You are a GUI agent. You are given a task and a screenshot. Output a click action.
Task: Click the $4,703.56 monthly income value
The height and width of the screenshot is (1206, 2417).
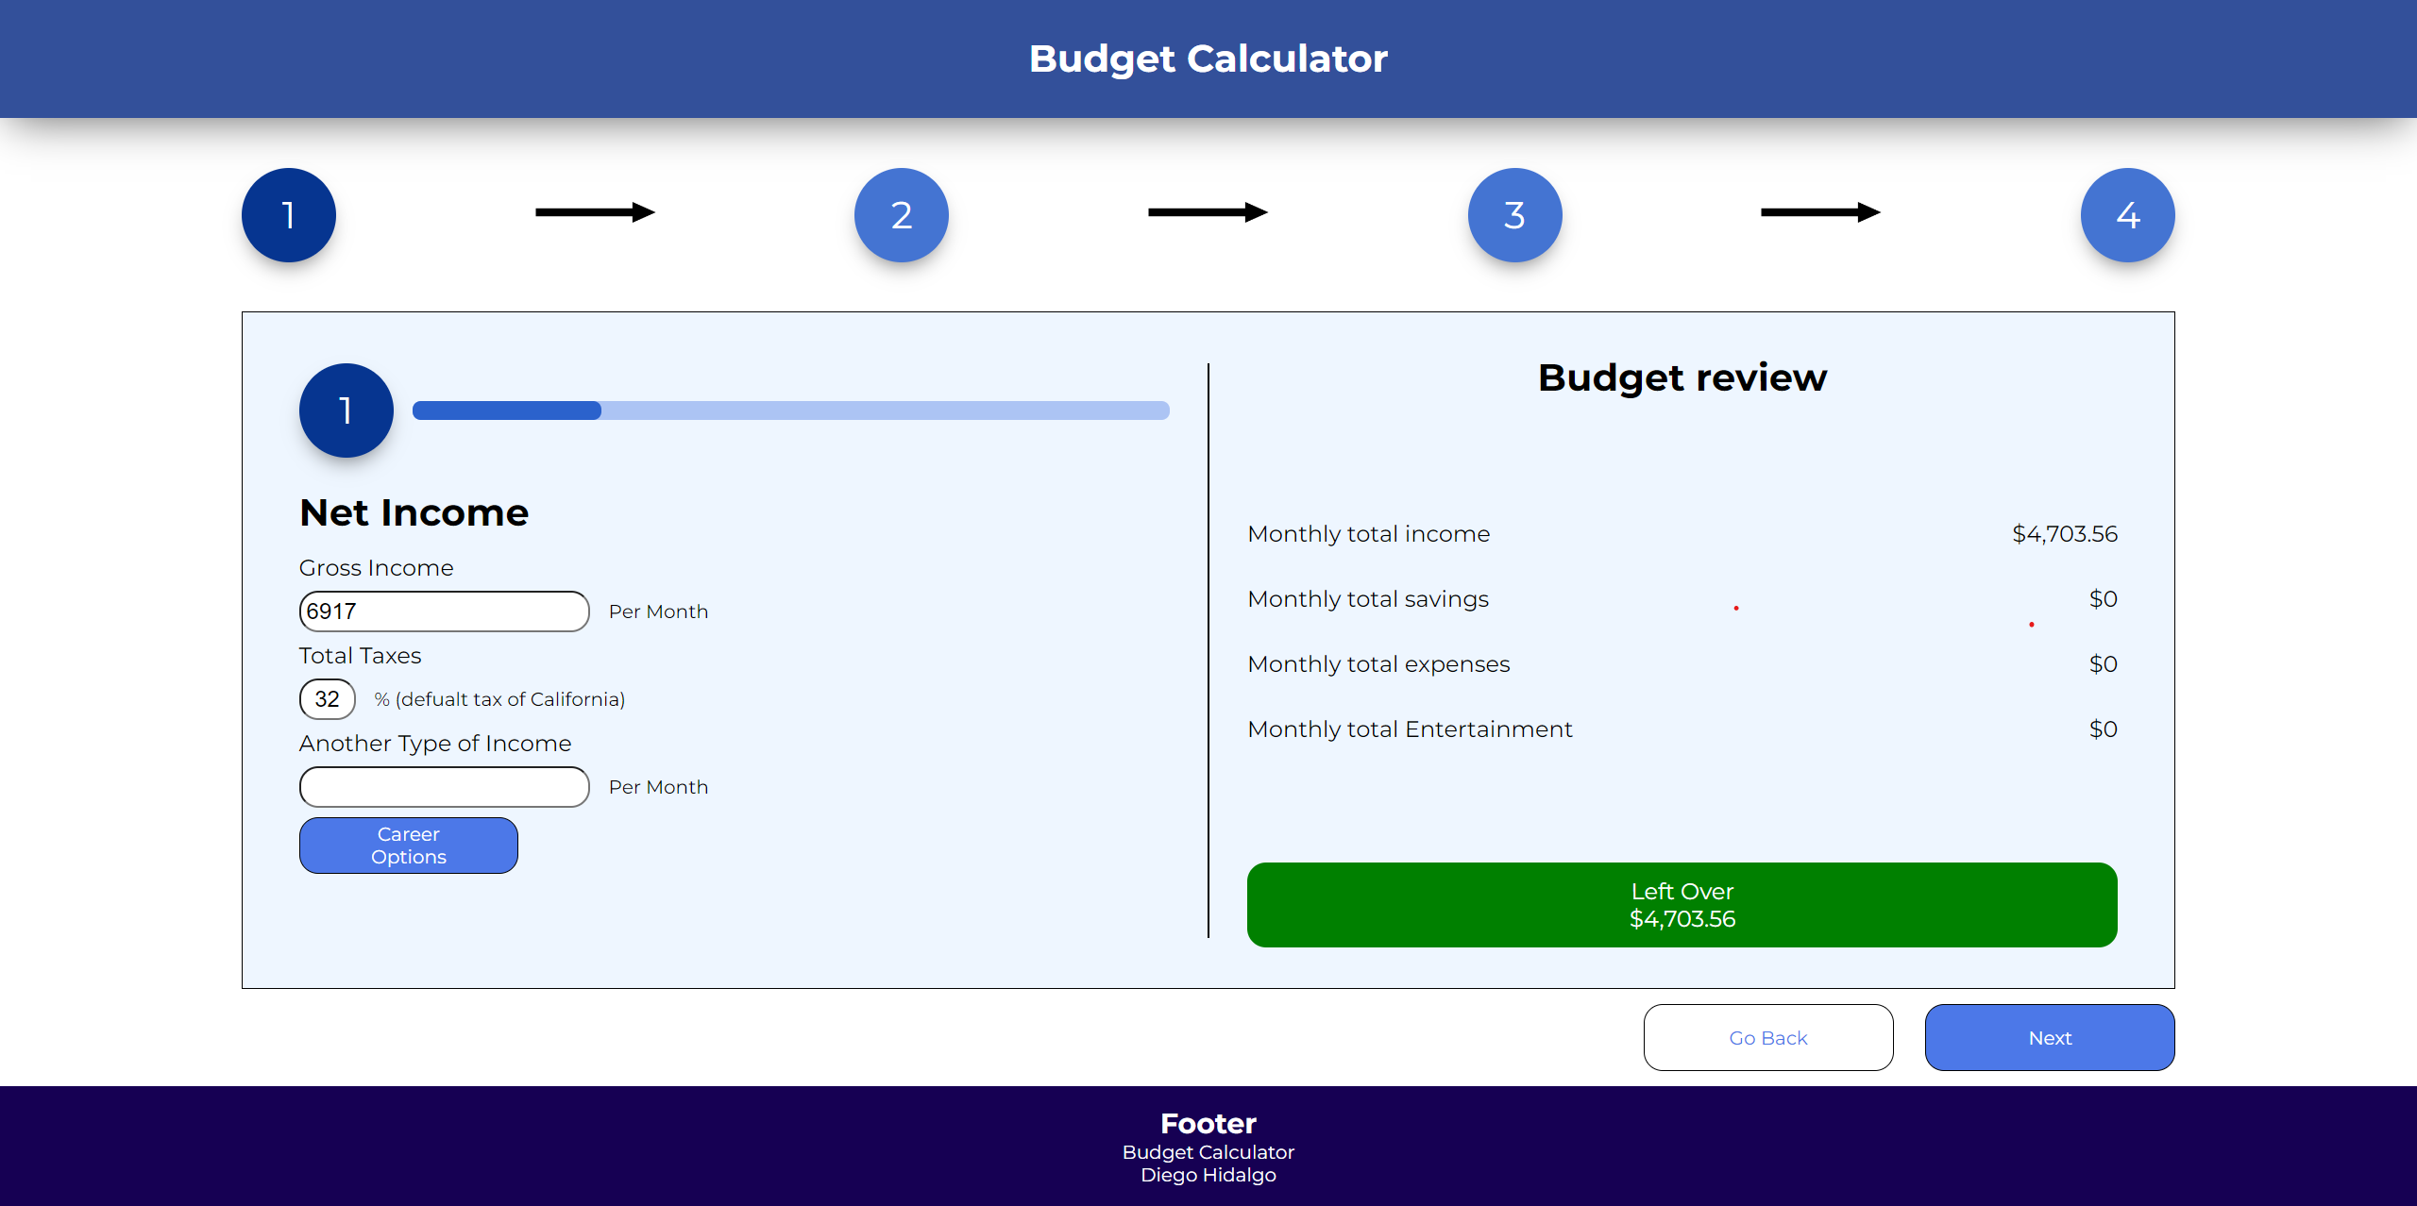2065,534
